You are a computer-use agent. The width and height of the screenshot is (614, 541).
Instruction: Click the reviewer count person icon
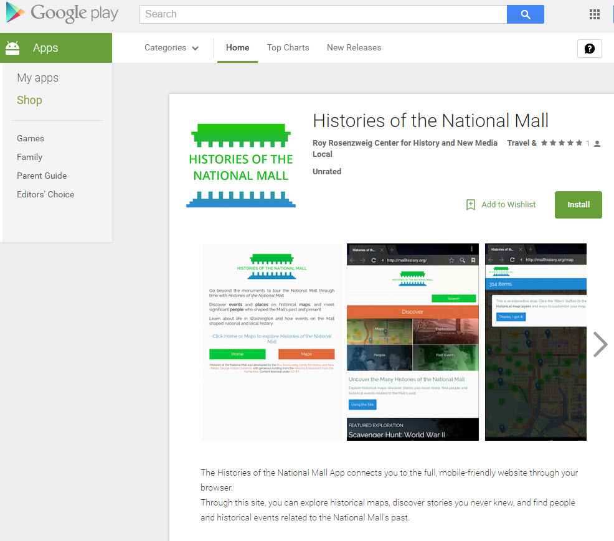tap(597, 144)
